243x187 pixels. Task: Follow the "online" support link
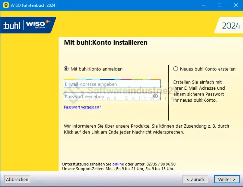click(x=118, y=164)
